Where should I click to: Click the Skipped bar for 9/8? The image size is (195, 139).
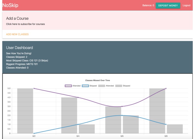click(175, 129)
